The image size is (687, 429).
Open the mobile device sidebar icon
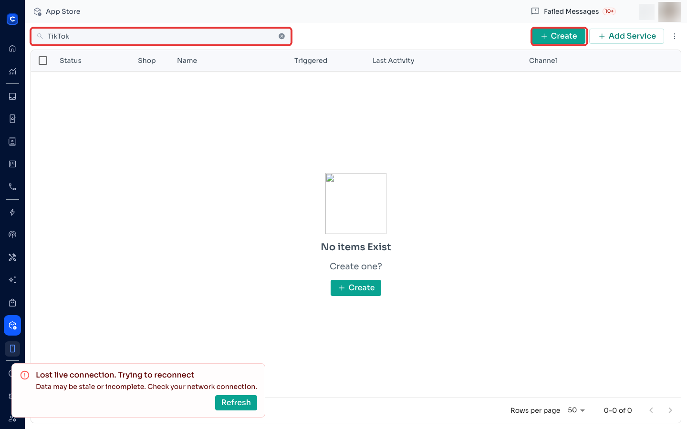[12, 348]
